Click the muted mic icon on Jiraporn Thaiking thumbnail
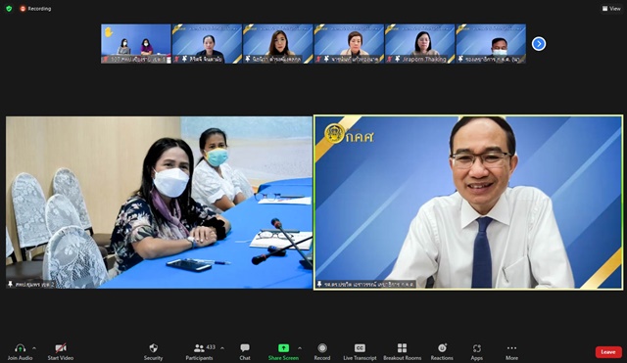Viewport: 627px width, 363px height. pos(390,59)
